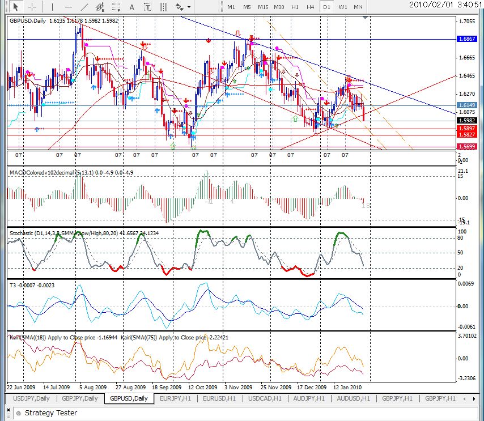Click the 18 Sep 2009 date label

click(x=167, y=387)
